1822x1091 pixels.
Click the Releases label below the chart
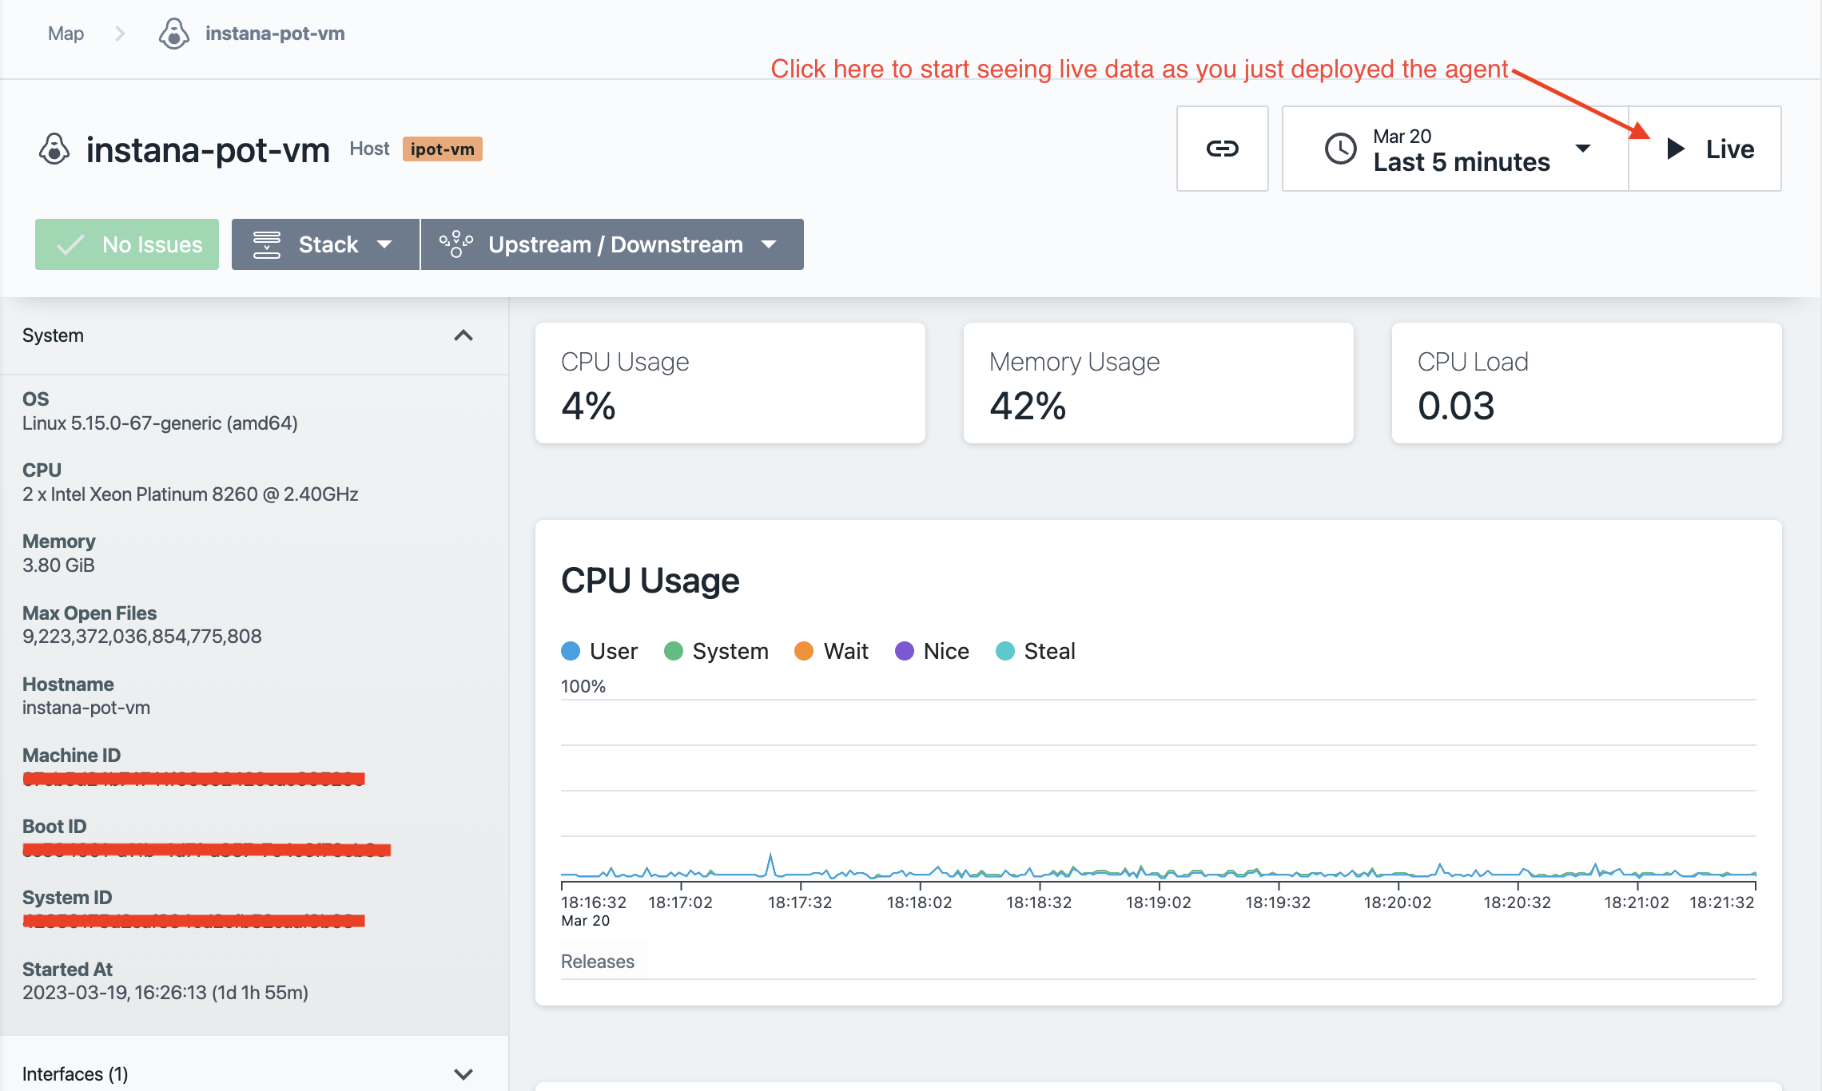[x=598, y=962]
